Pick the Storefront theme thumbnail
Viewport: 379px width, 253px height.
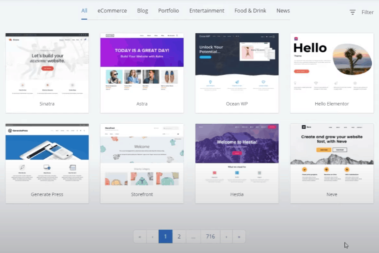coord(142,155)
